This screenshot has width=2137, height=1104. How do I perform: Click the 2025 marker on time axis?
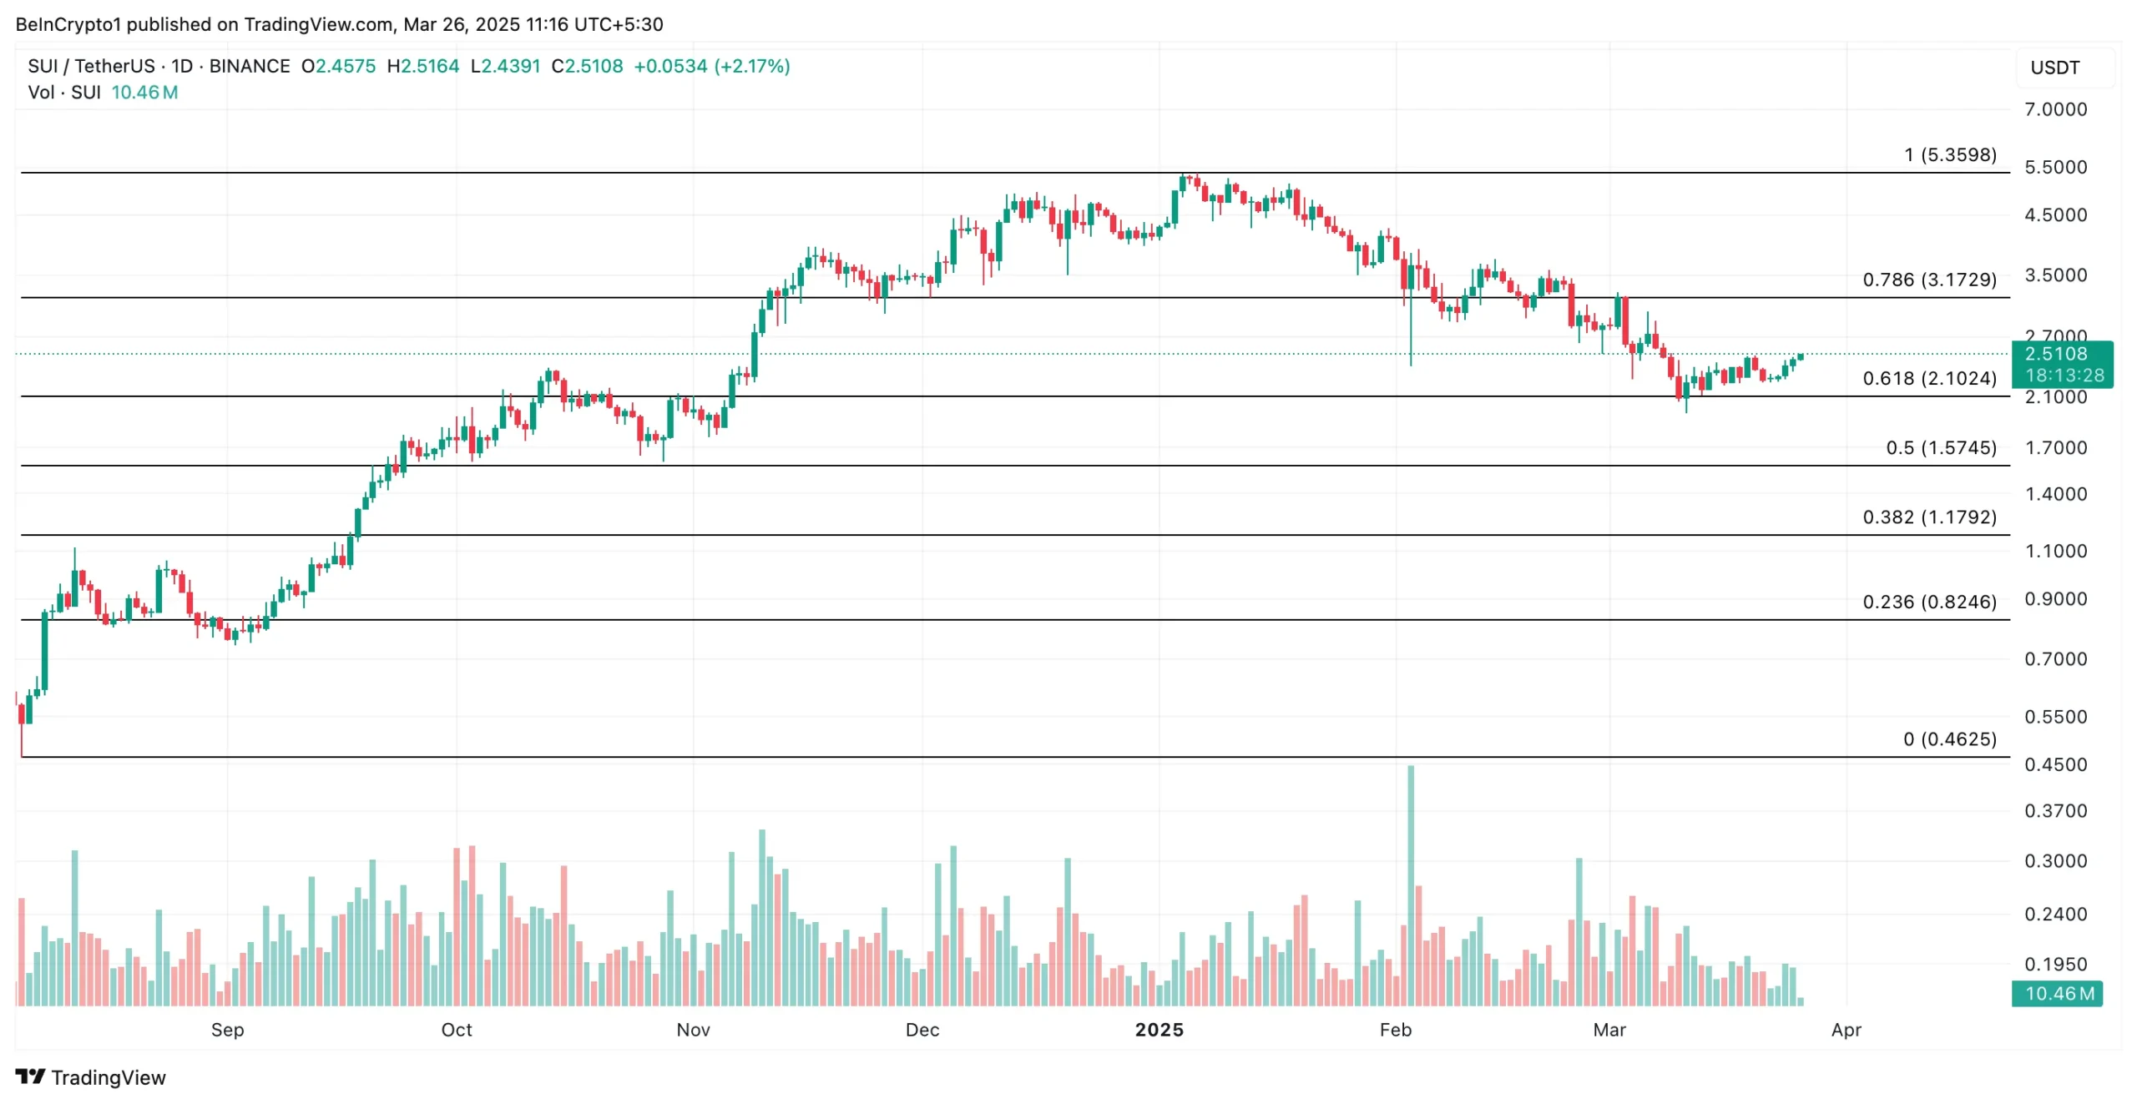point(1159,1029)
